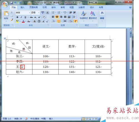Screen dimensions: 139x122
Task: Grow font size with large A icon
Action: pos(43,22)
